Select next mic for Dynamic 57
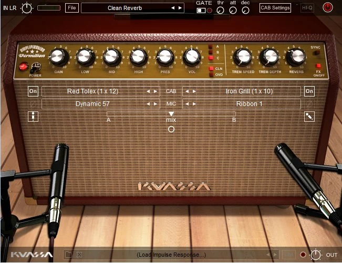This screenshot has width=342, height=263. (x=156, y=104)
